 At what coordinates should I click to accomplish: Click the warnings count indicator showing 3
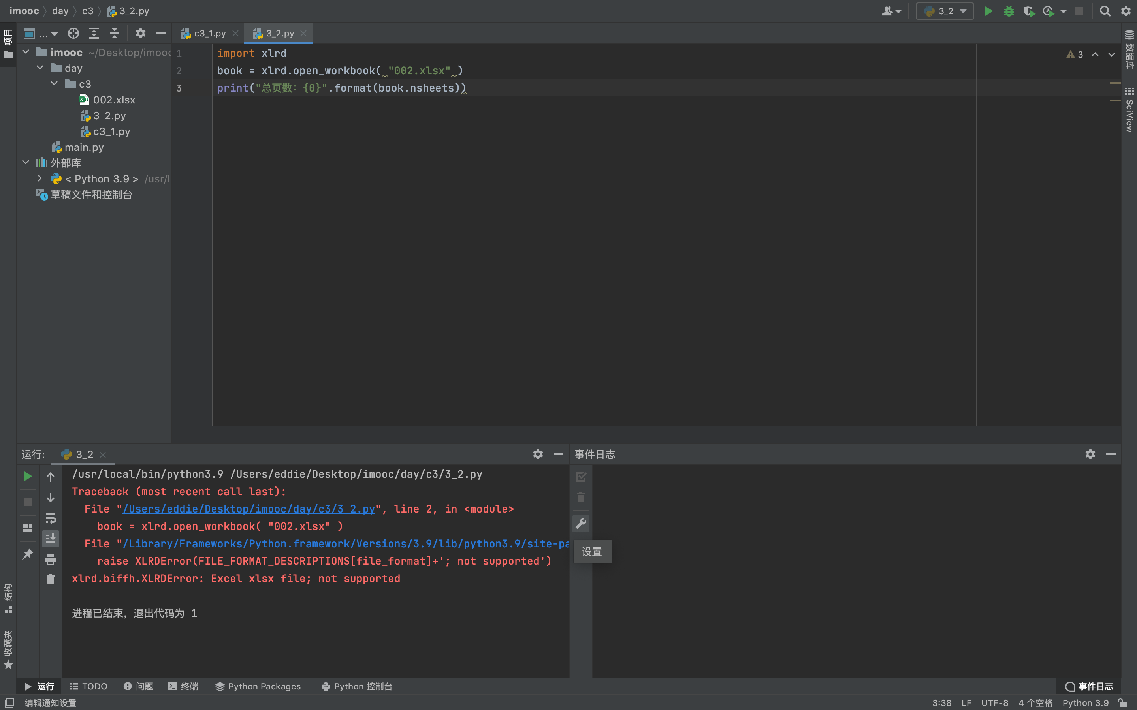coord(1075,54)
